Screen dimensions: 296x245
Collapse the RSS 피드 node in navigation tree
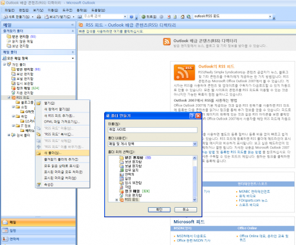coord(9,98)
